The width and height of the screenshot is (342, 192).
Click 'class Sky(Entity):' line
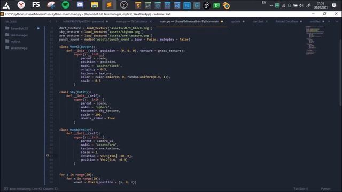pyautogui.click(x=75, y=92)
